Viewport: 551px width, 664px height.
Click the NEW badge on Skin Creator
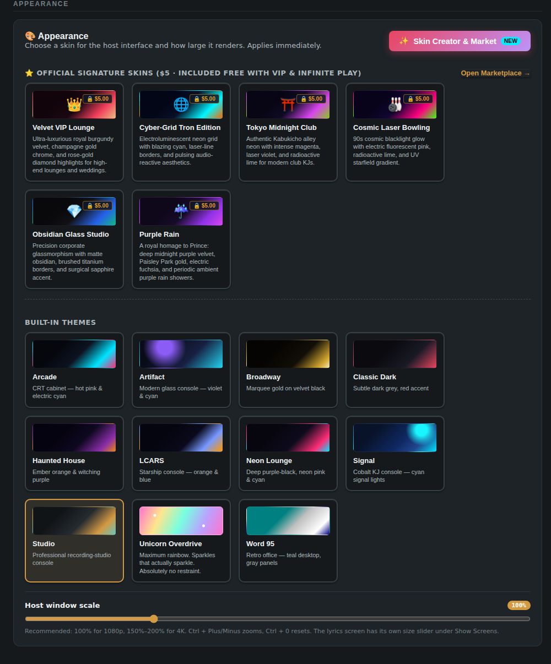(511, 41)
